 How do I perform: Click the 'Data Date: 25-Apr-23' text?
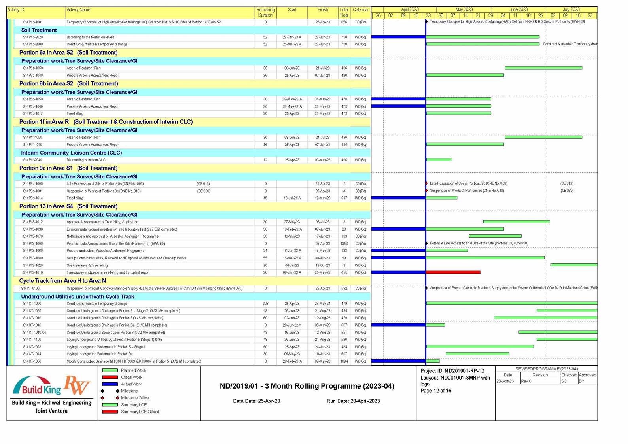pyautogui.click(x=257, y=401)
